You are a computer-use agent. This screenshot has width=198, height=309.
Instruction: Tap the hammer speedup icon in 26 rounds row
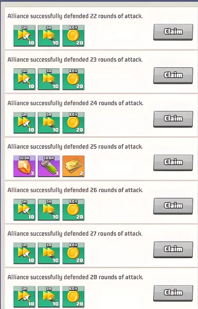(24, 210)
